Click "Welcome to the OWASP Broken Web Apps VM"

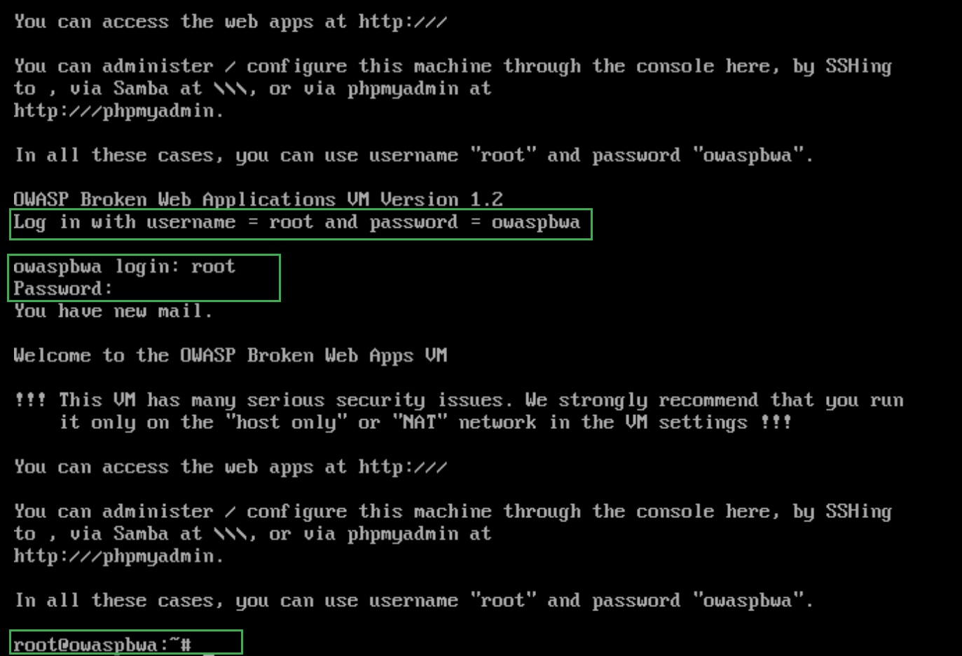(x=230, y=355)
